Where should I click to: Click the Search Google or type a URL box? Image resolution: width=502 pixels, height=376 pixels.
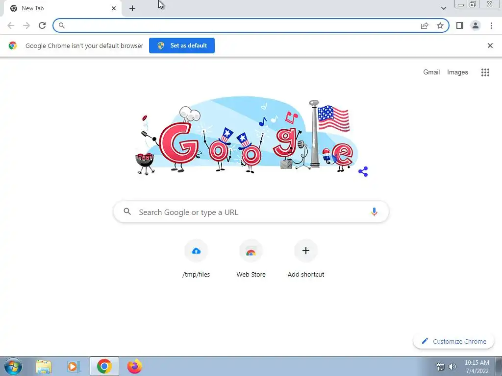pyautogui.click(x=251, y=211)
